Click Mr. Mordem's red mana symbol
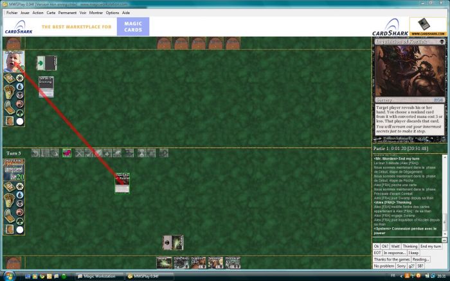This screenshot has height=281, width=450. coord(20,104)
